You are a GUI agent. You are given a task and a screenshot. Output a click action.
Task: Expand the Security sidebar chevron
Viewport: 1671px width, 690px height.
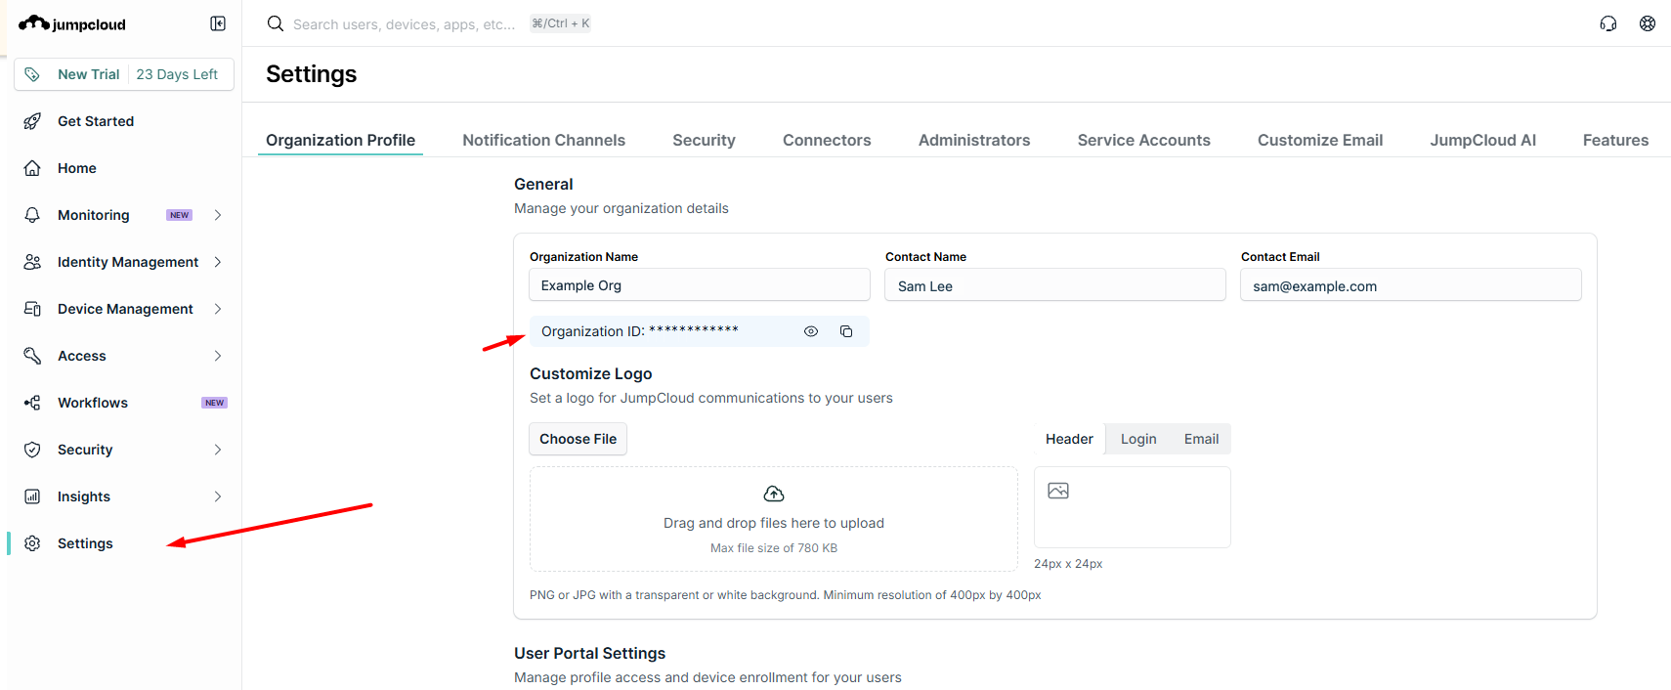218,450
